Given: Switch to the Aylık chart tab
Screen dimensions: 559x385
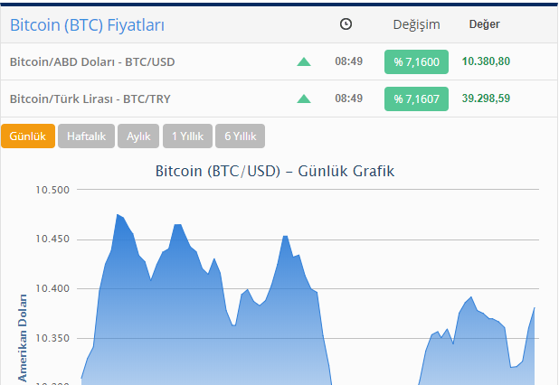Looking at the screenshot, I should (x=138, y=136).
